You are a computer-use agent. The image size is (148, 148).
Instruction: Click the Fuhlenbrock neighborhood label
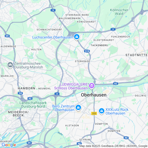pyautogui.click(x=120, y=37)
